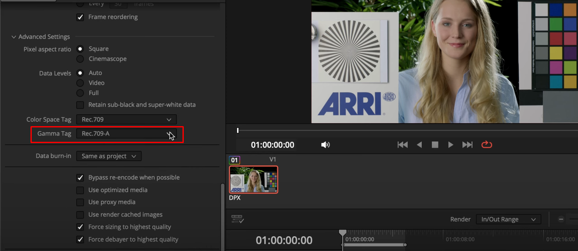578x251 pixels.
Task: Disable the Frame reordering checkbox
Action: click(80, 17)
